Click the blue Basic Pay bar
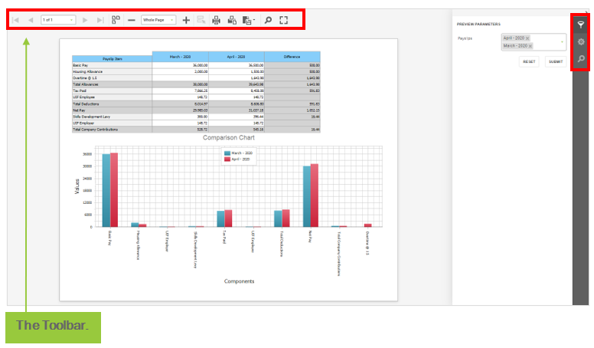The image size is (594, 348). [106, 191]
